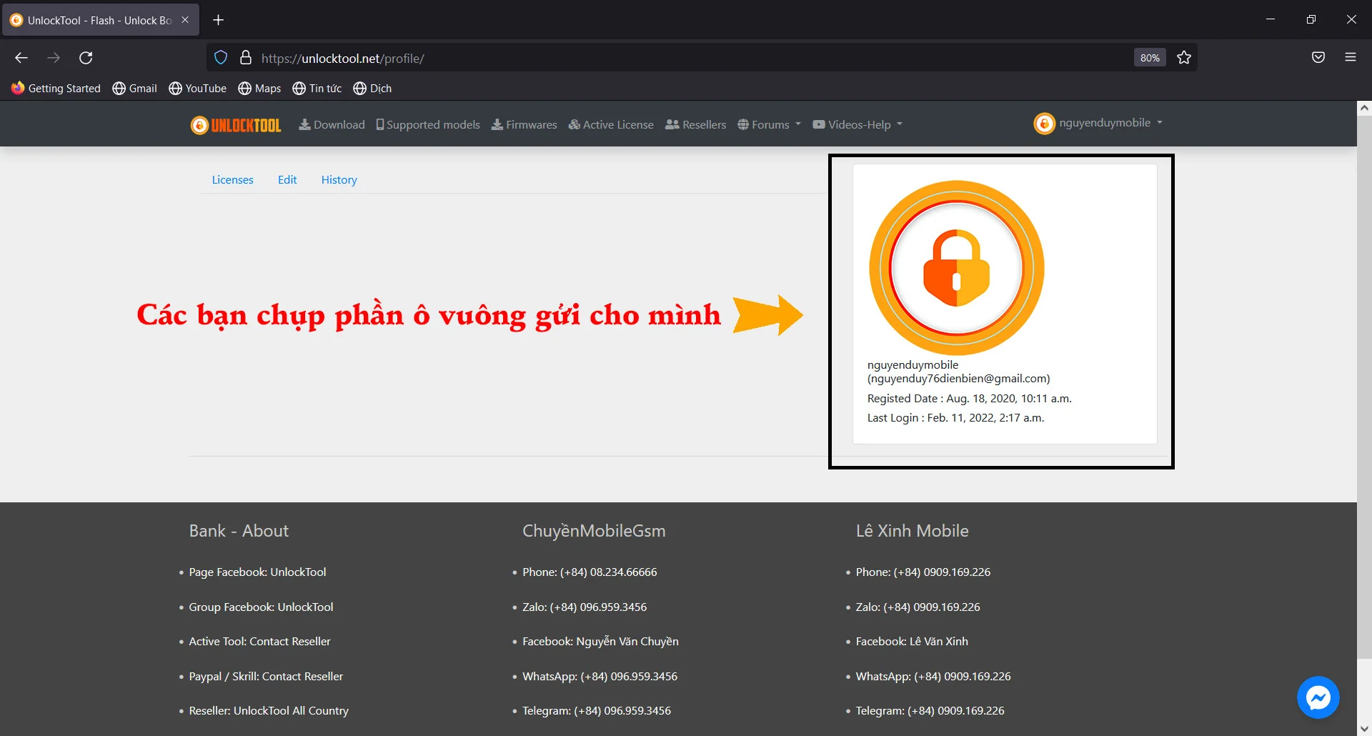The height and width of the screenshot is (736, 1372).
Task: Click the UnlockTool logo in navbar
Action: tap(236, 125)
